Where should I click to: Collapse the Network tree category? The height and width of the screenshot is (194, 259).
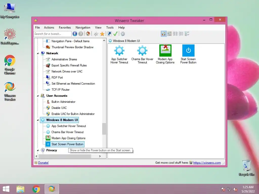(38, 53)
